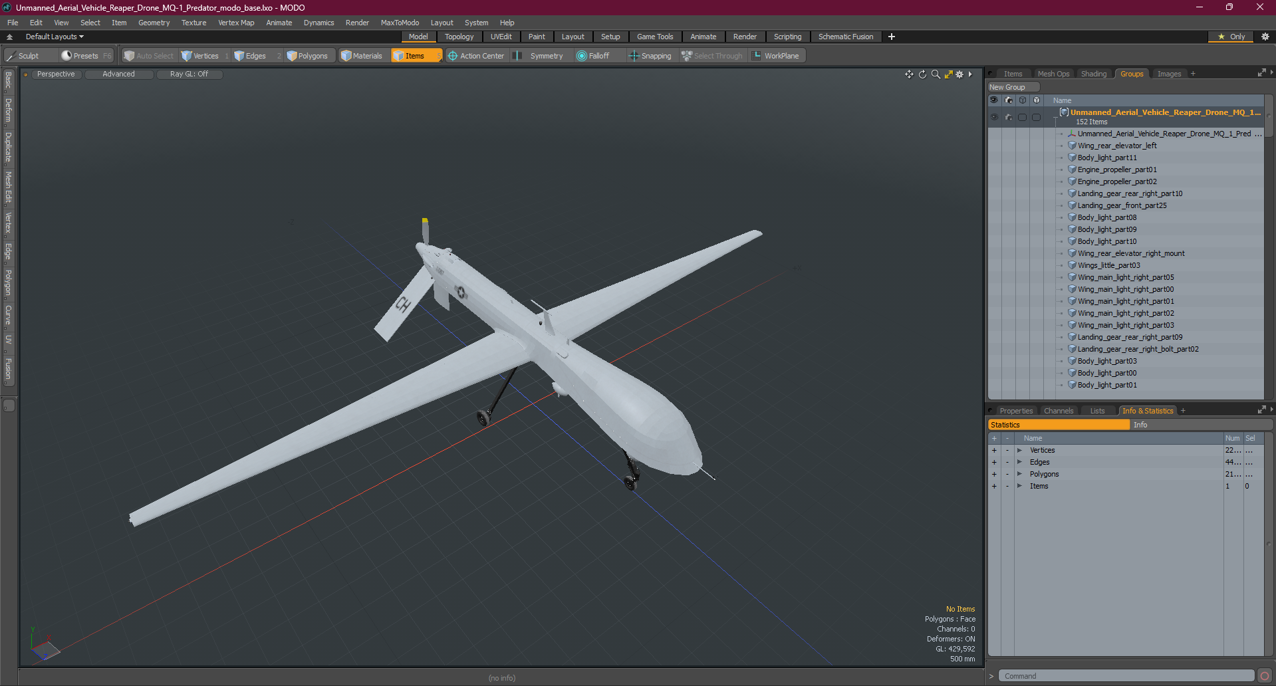Switch to the UVEdit layout tab
1276x686 pixels.
point(501,37)
